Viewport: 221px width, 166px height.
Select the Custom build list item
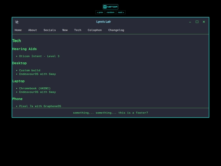(29, 70)
